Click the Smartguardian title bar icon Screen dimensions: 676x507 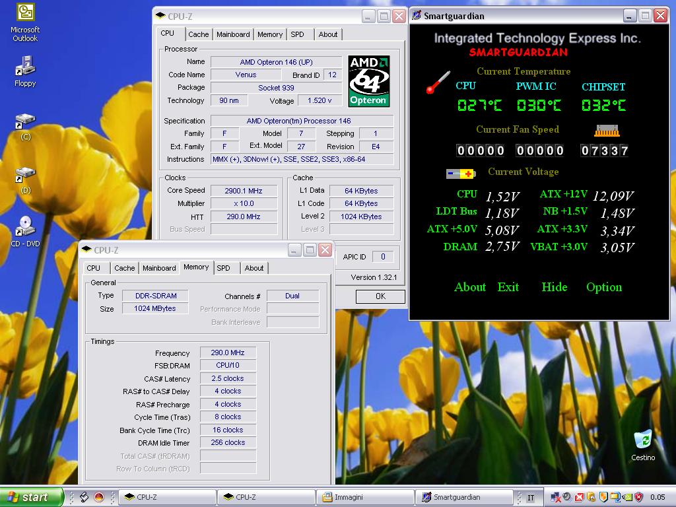click(x=417, y=16)
